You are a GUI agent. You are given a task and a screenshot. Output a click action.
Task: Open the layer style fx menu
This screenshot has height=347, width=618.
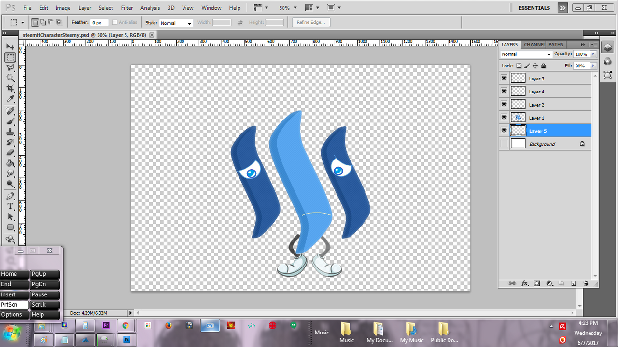point(525,283)
